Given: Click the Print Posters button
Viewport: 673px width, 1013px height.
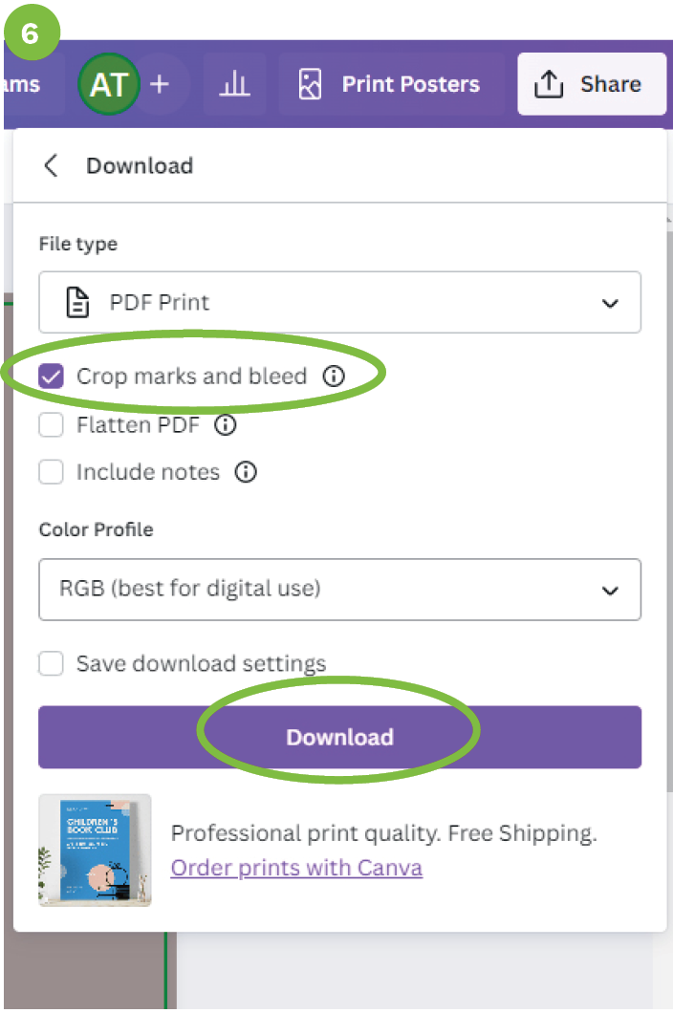Looking at the screenshot, I should 391,85.
